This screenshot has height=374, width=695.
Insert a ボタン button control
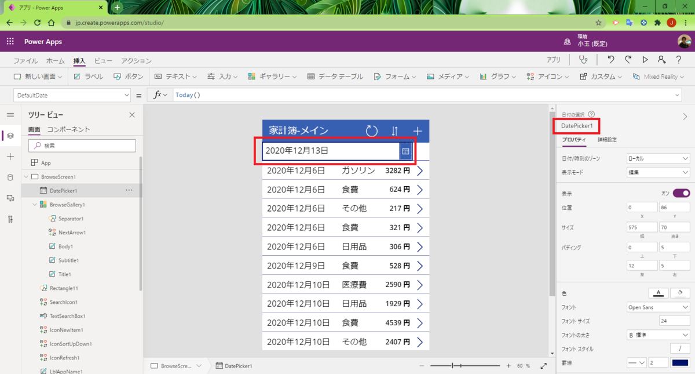(129, 77)
